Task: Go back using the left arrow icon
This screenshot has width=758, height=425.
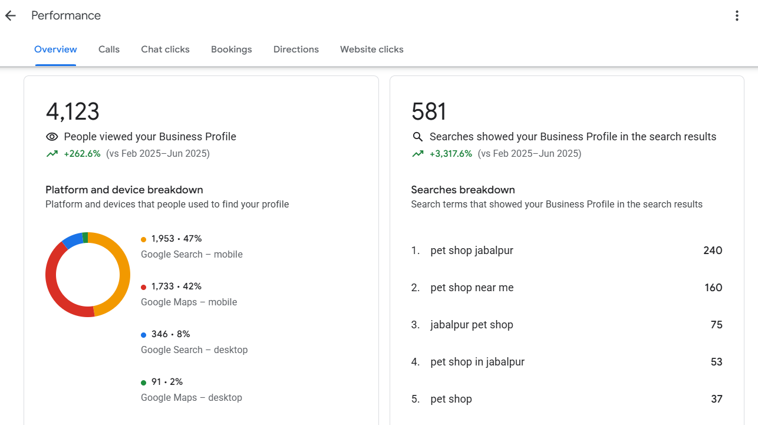Action: click(11, 16)
